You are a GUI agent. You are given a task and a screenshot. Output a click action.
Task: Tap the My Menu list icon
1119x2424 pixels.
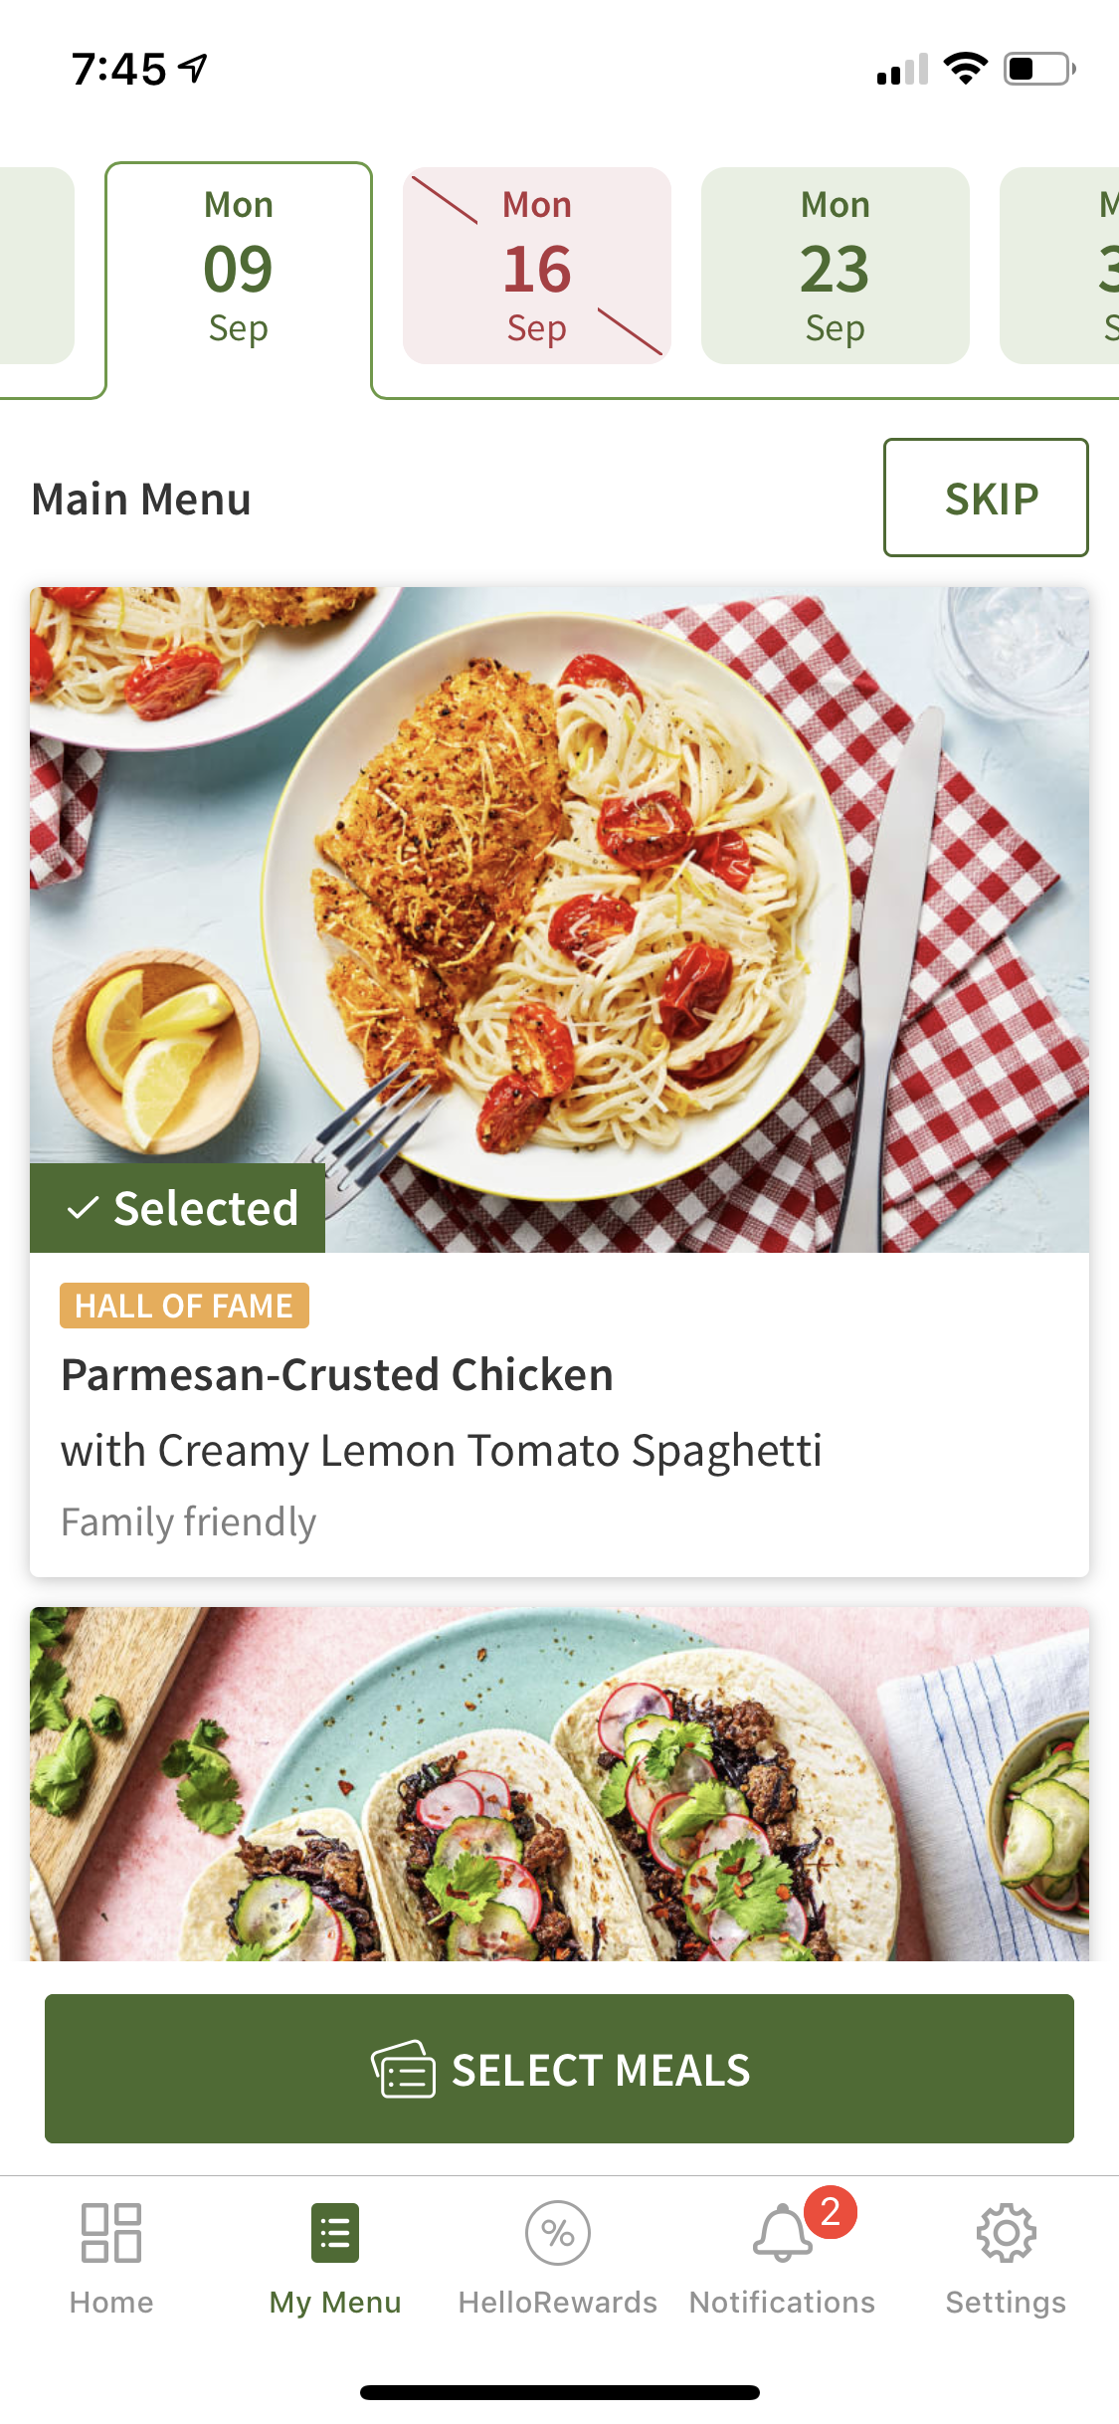tap(335, 2233)
